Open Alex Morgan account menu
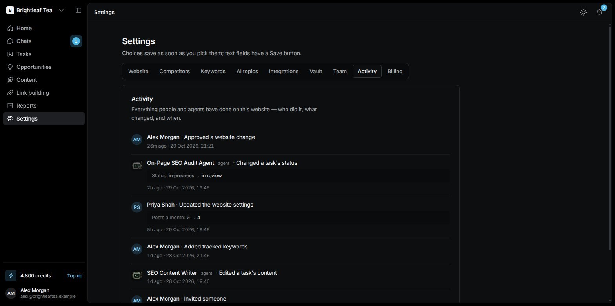The height and width of the screenshot is (306, 615). [x=44, y=293]
